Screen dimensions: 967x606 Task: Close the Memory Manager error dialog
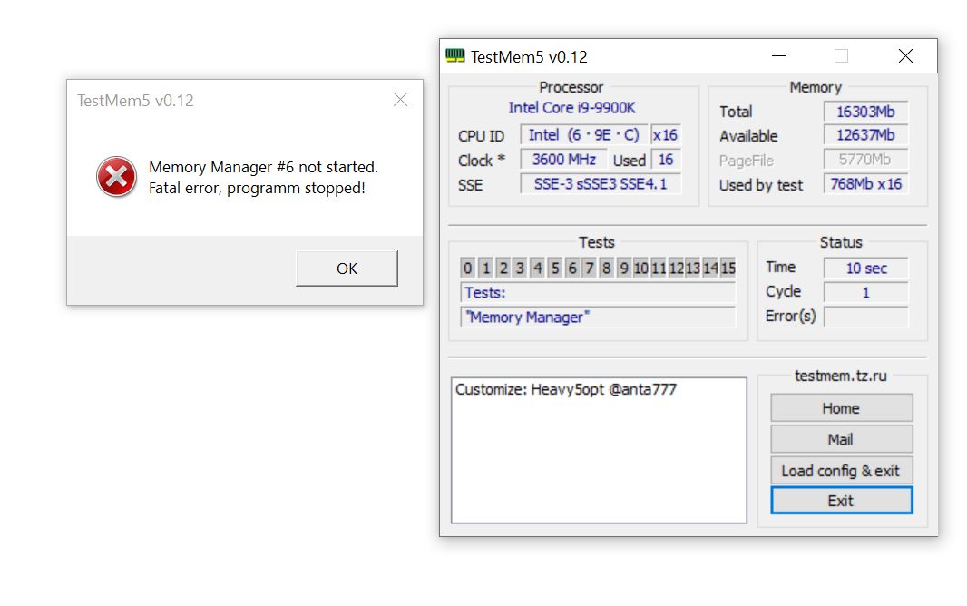tap(400, 99)
